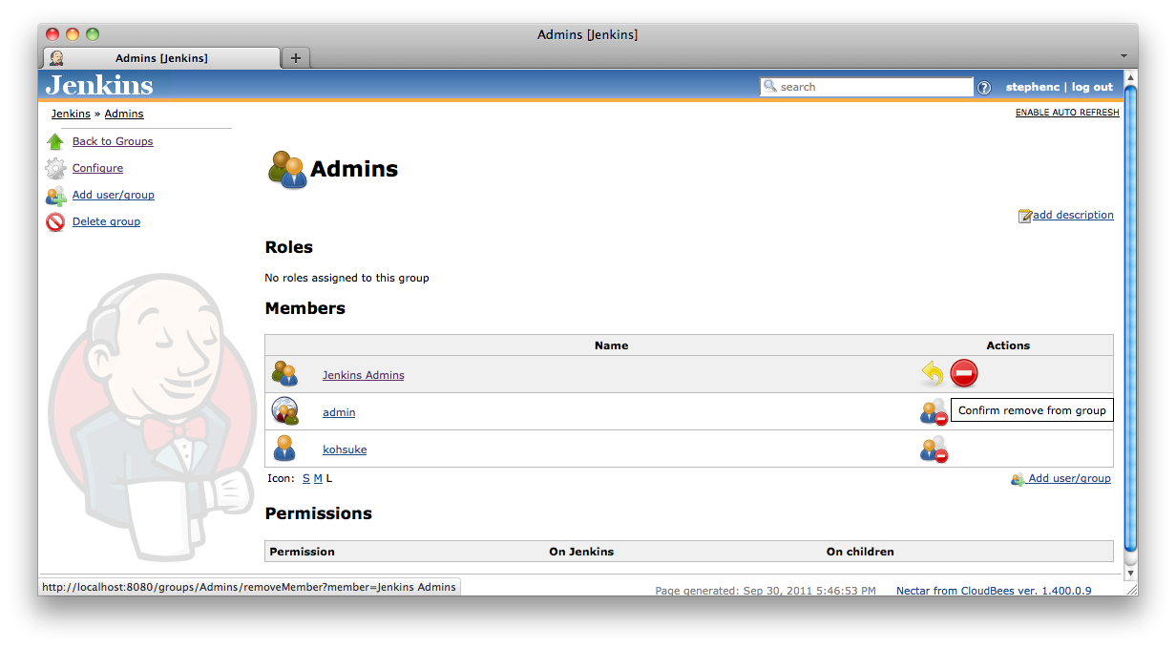
Task: Click the Back to Groups up-arrow icon
Action: tap(55, 141)
